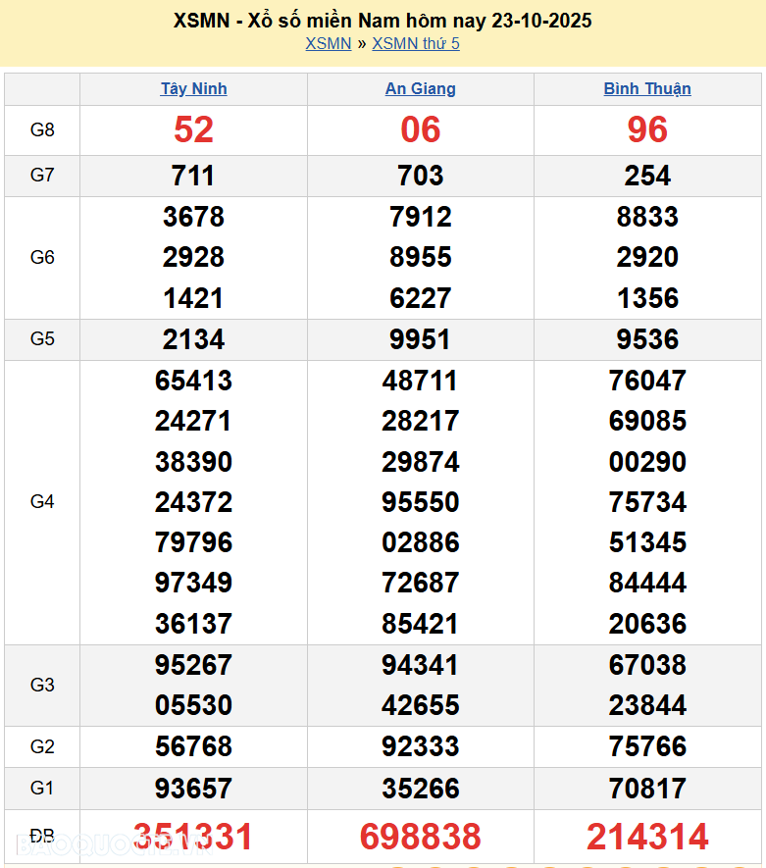
Task: Click the G8 row label
Action: 42,129
